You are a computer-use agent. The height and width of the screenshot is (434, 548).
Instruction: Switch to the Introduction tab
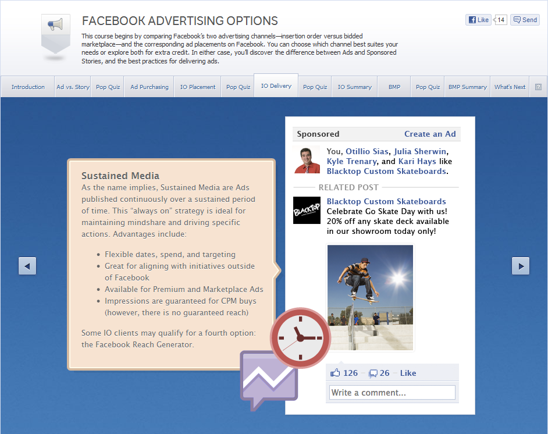[x=28, y=87]
